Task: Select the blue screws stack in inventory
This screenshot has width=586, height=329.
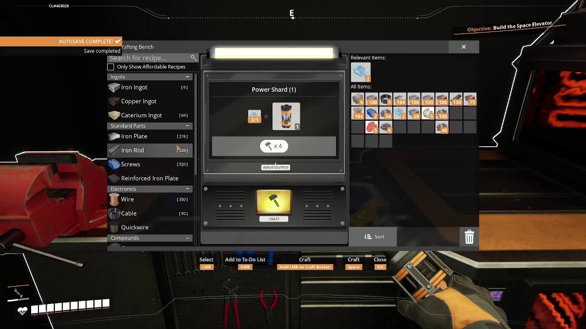Action: pos(372,113)
